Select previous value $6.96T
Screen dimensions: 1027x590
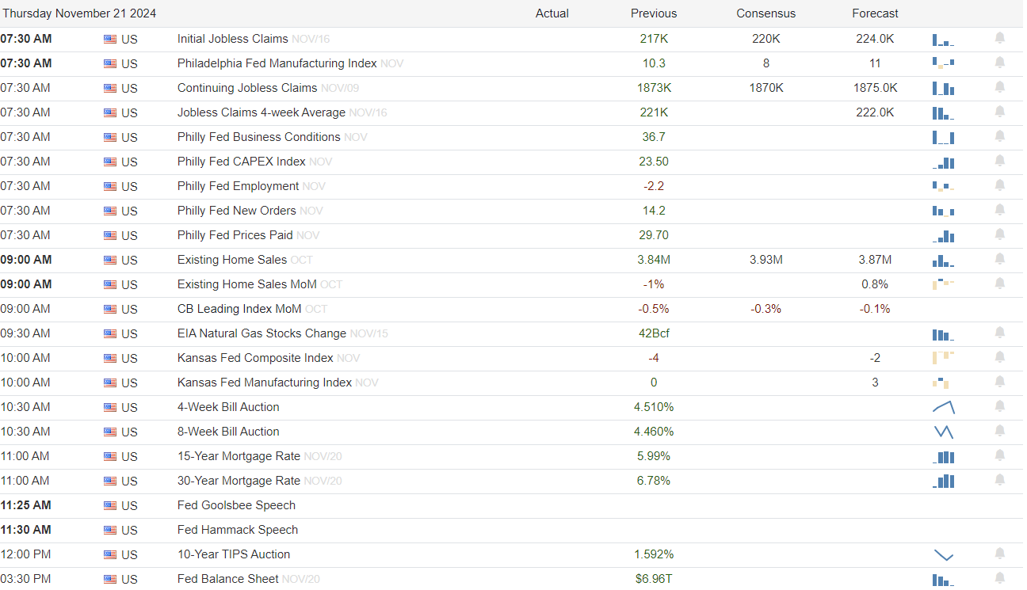coord(654,579)
